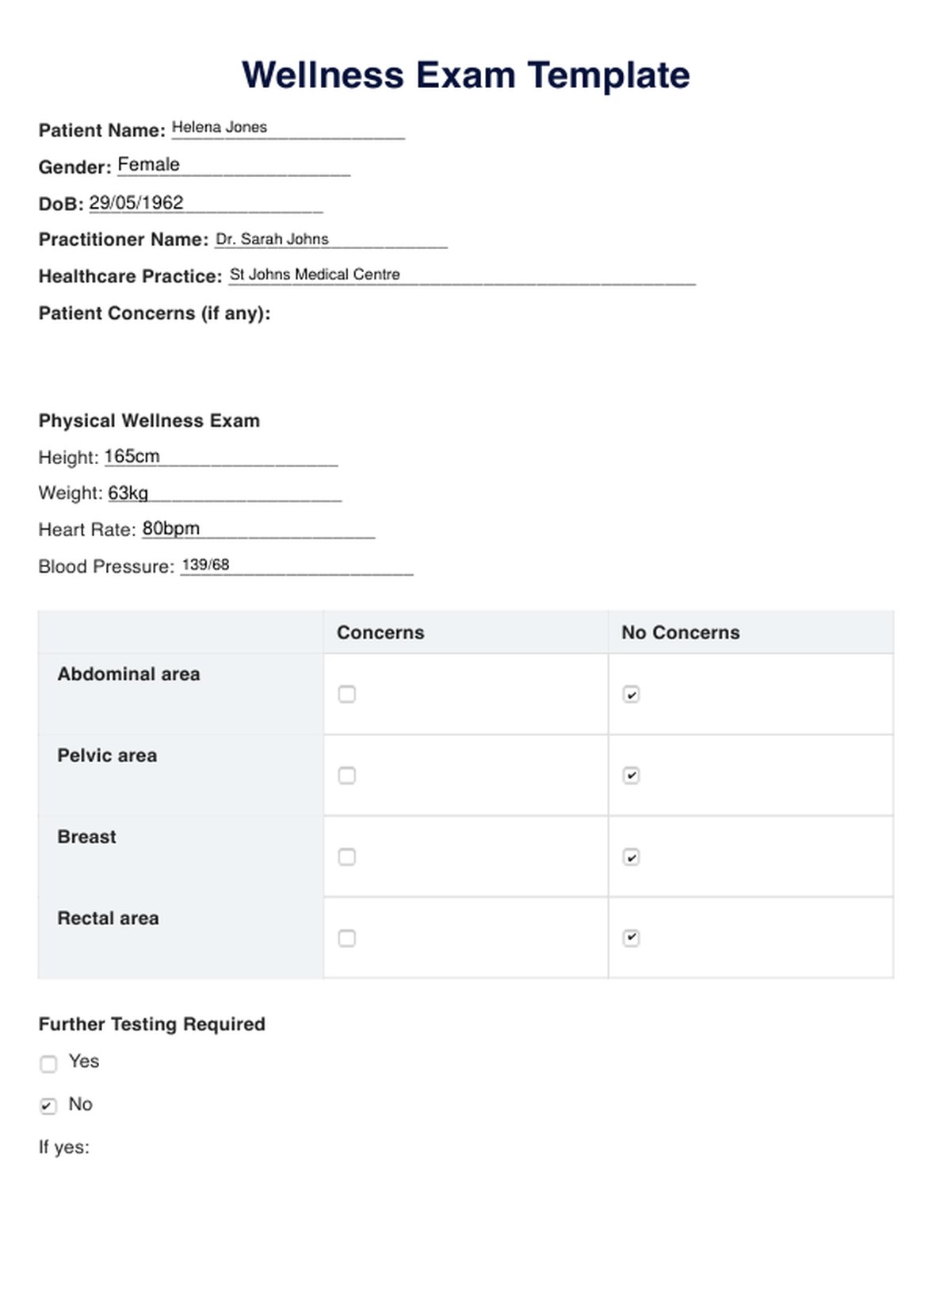Screen dimensions: 932x1293
Task: Tick the Breast Concerns checkbox
Action: pos(346,857)
